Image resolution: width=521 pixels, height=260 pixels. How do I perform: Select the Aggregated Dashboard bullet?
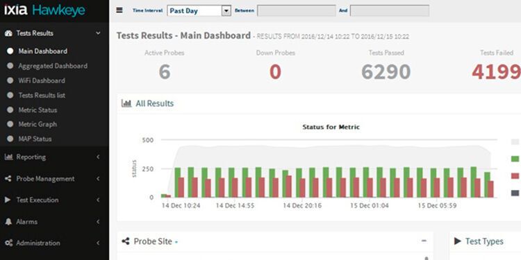10,66
